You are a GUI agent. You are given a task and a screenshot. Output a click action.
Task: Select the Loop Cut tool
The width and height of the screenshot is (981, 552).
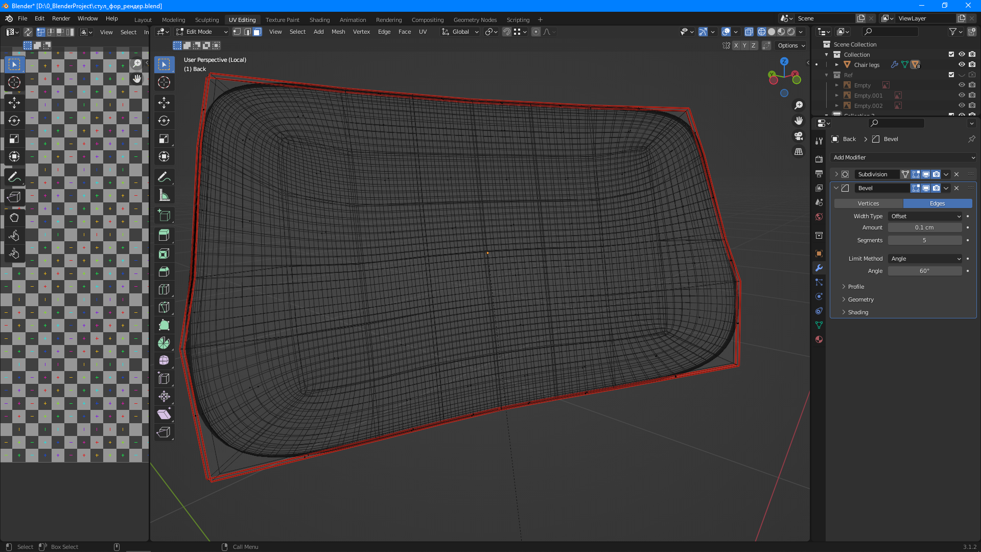click(x=164, y=289)
